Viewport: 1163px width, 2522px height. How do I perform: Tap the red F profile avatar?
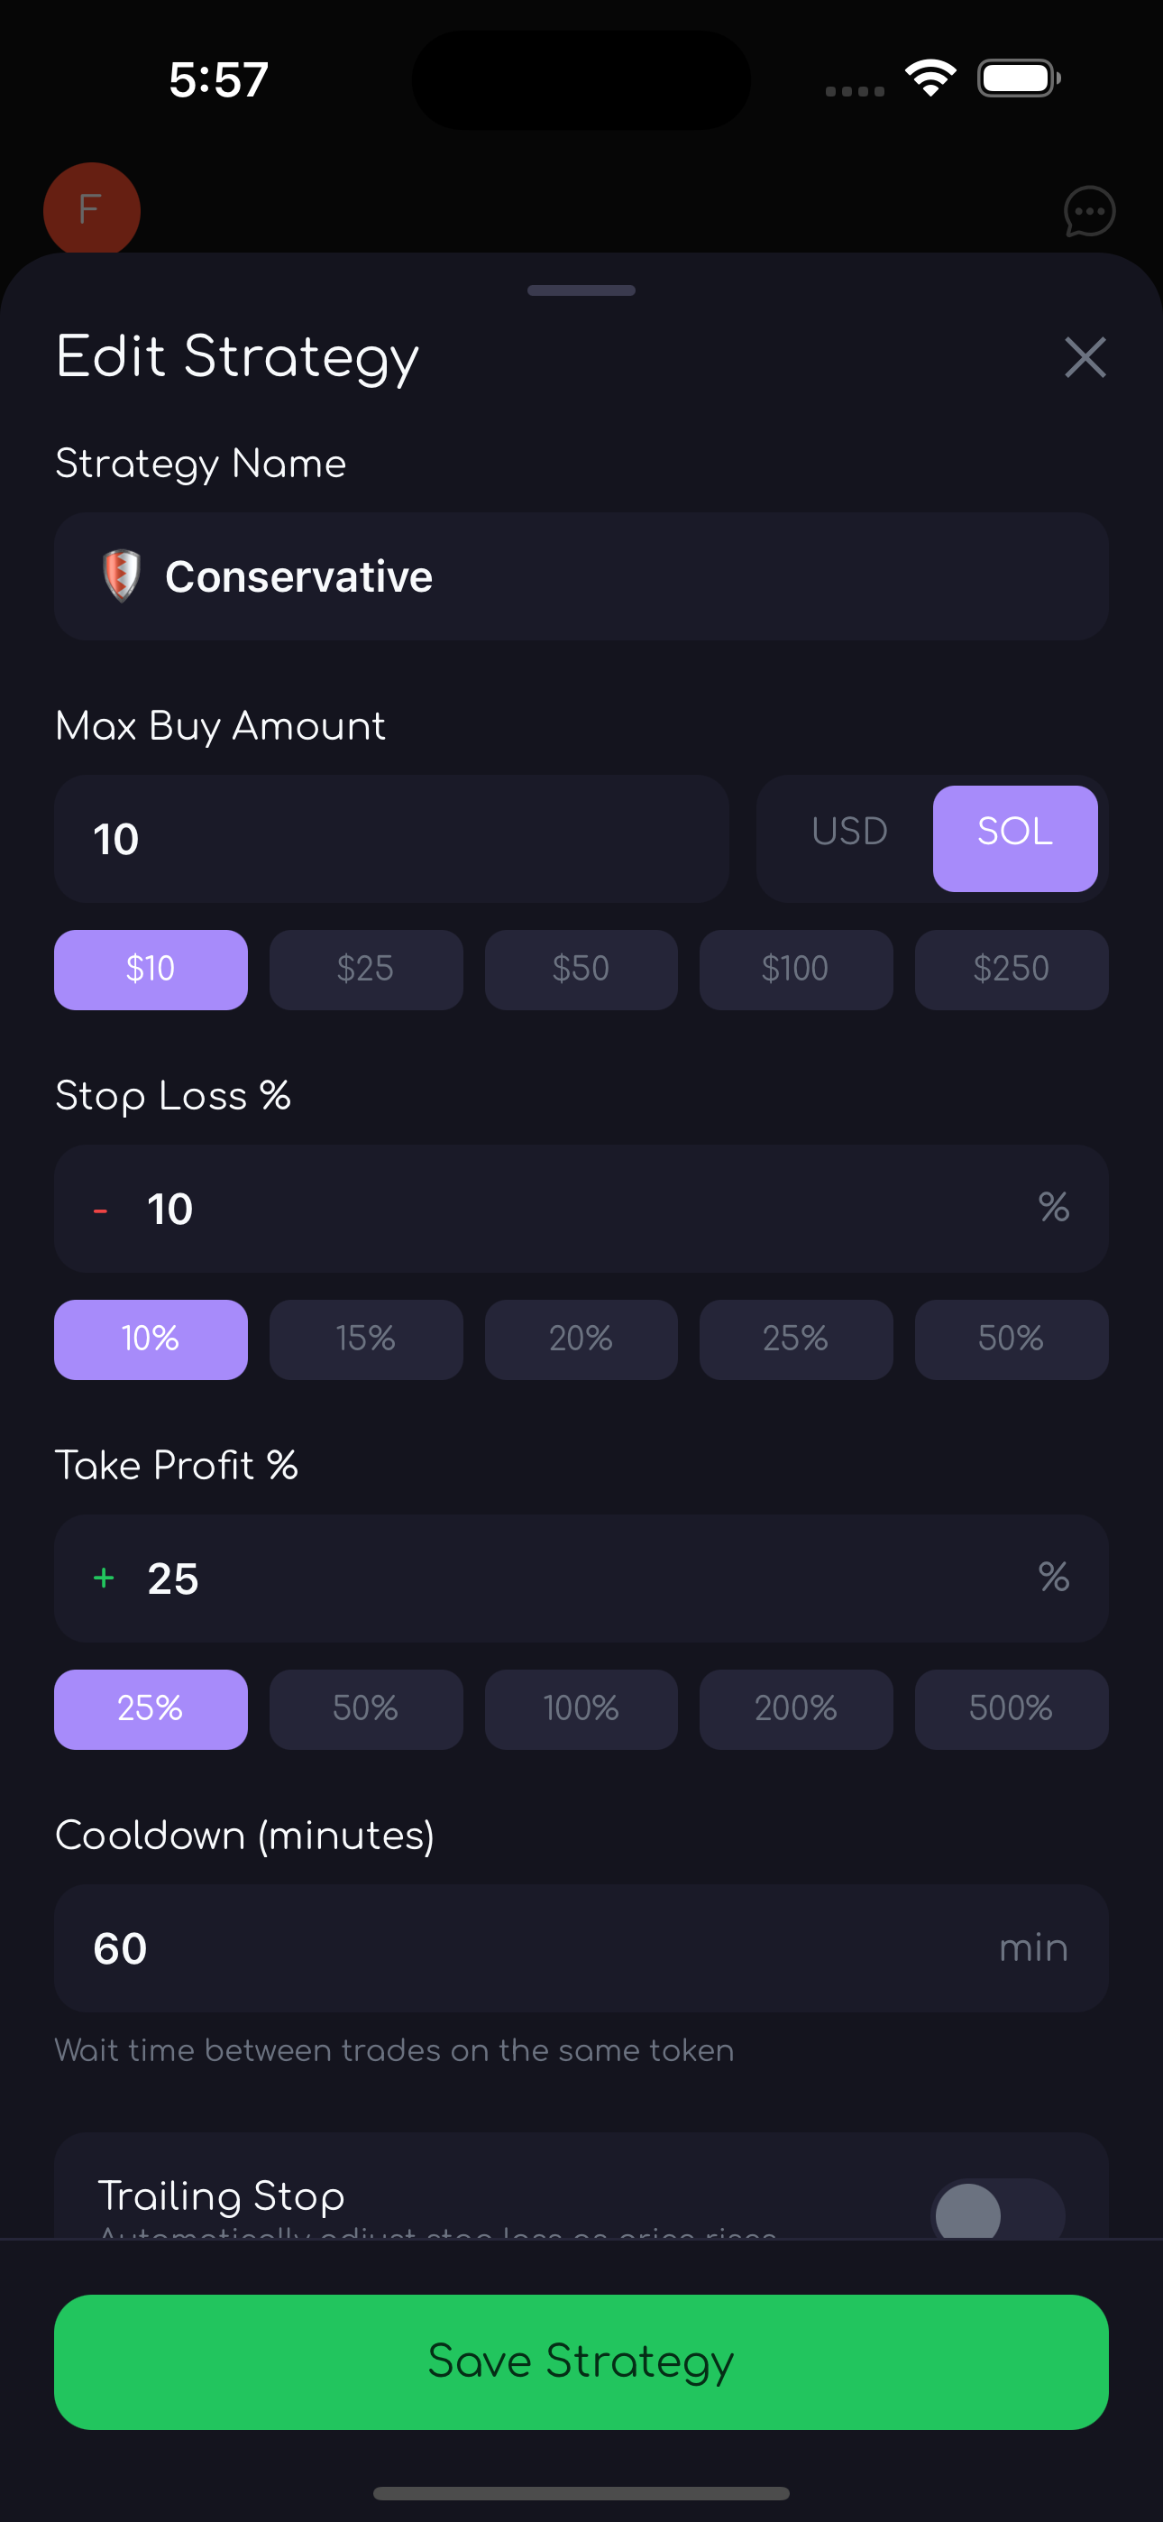[x=91, y=209]
